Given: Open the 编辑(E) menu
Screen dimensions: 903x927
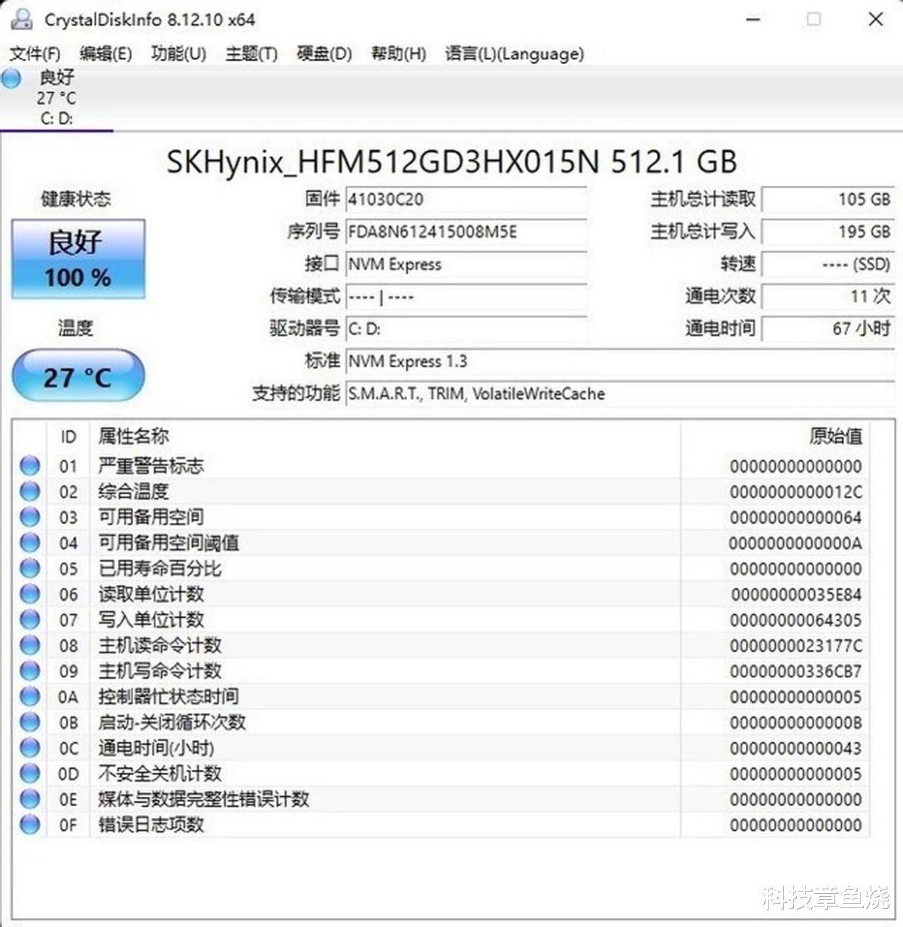Looking at the screenshot, I should pos(104,53).
